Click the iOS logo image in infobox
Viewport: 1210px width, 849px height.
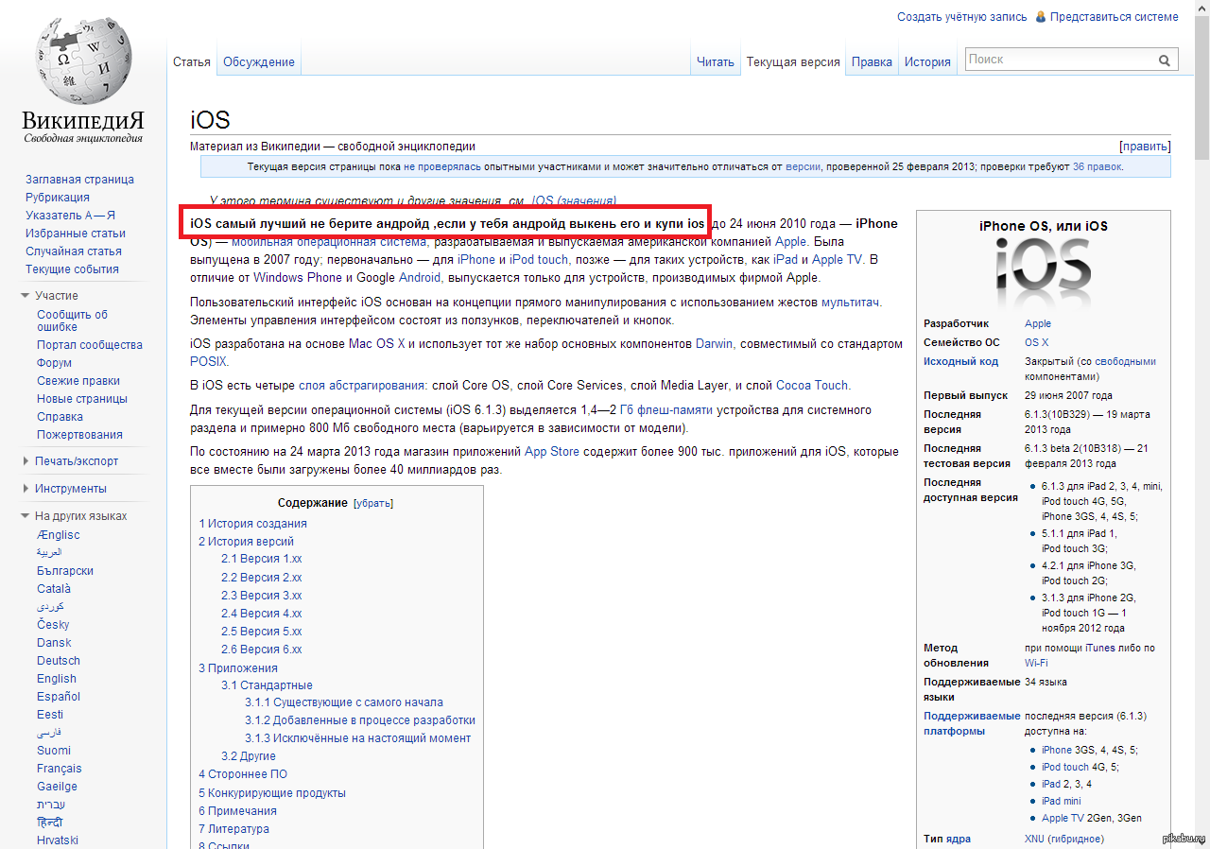click(x=1043, y=270)
